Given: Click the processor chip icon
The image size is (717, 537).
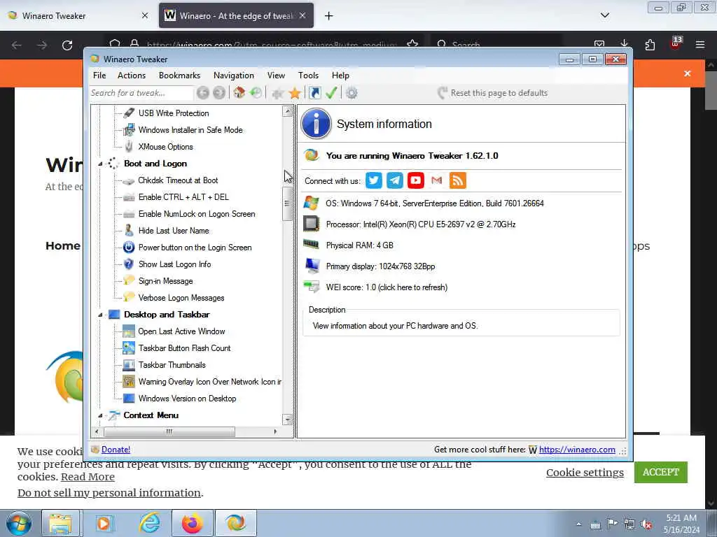Looking at the screenshot, I should [x=312, y=224].
